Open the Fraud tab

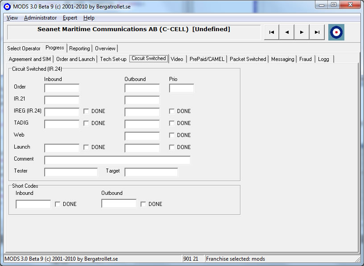306,59
